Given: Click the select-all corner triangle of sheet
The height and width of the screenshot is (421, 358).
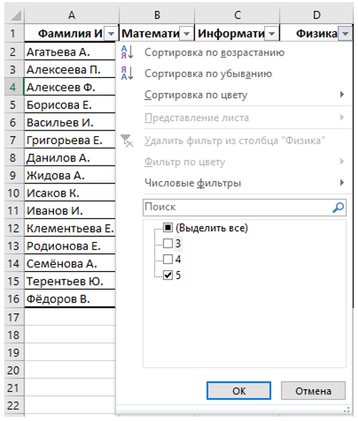Looking at the screenshot, I should (x=16, y=16).
